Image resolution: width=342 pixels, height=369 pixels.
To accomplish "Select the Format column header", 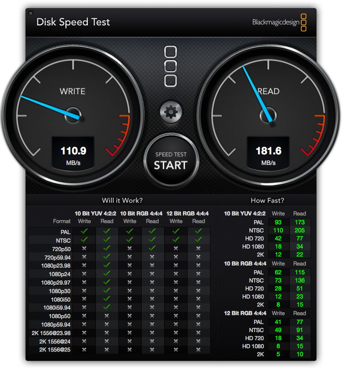I will pos(62,221).
